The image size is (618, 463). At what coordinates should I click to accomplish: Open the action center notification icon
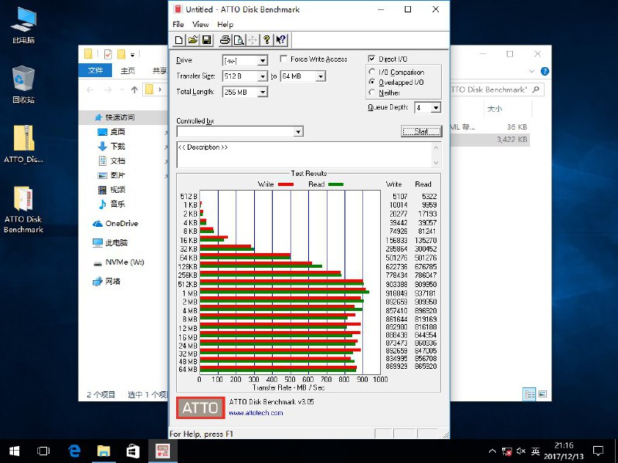(x=599, y=451)
